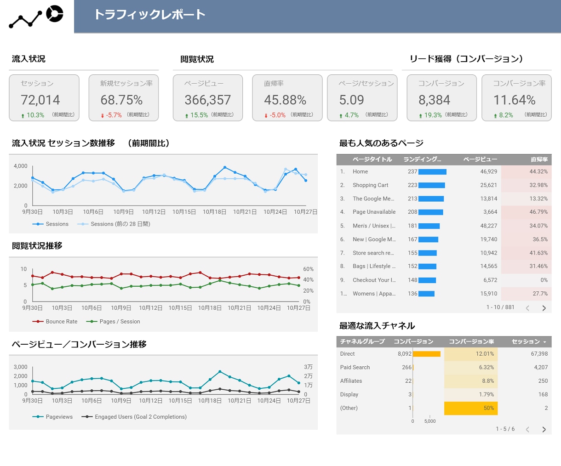561x466 pixels.
Task: Select the Men's / Unisex row title
Action: coord(374,226)
